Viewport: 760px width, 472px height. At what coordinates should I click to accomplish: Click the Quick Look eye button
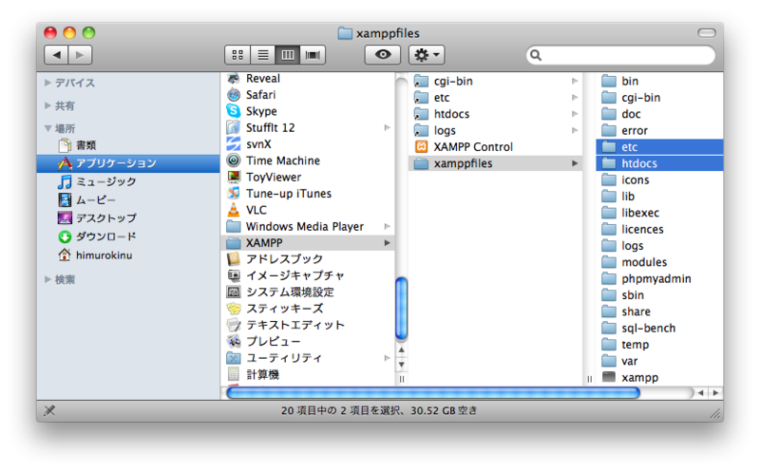pyautogui.click(x=383, y=55)
